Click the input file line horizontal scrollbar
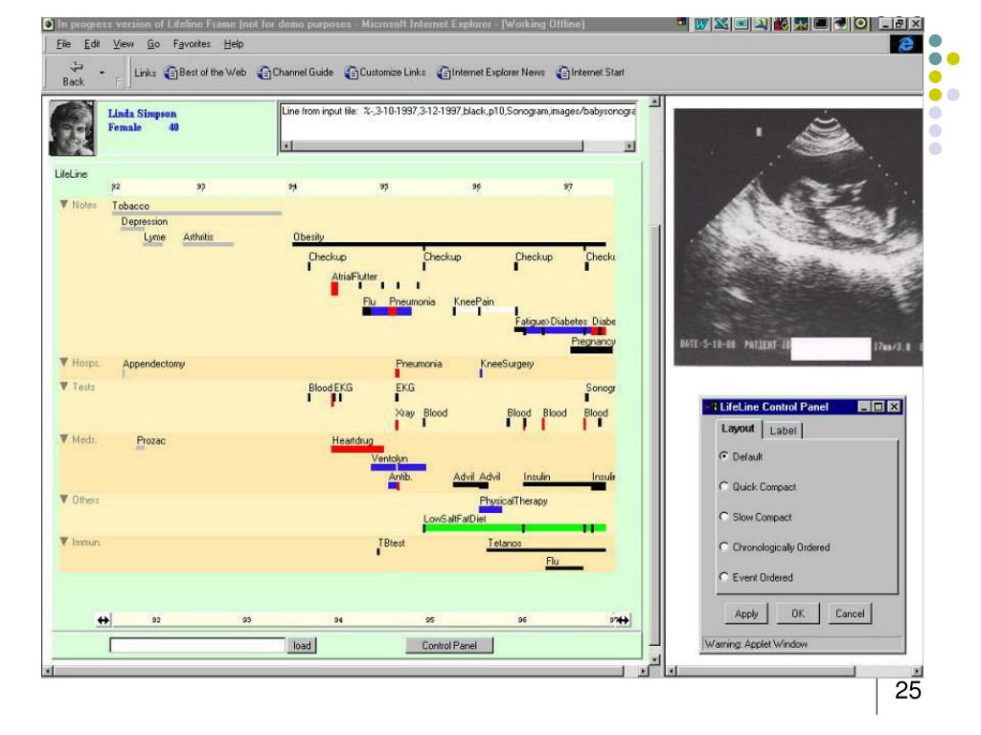981x735 pixels. pos(457,145)
